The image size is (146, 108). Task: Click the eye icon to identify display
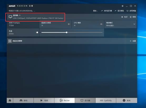(x=122, y=17)
